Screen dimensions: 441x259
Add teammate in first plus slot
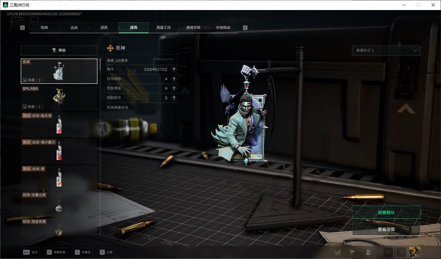(x=388, y=252)
